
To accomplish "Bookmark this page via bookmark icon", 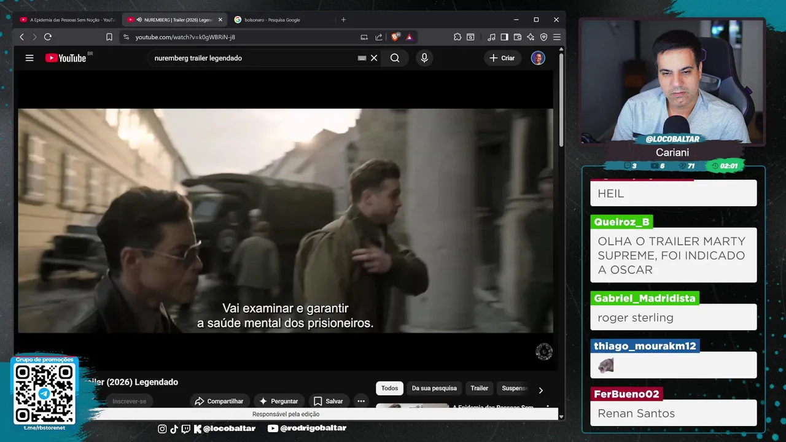I will [x=109, y=37].
